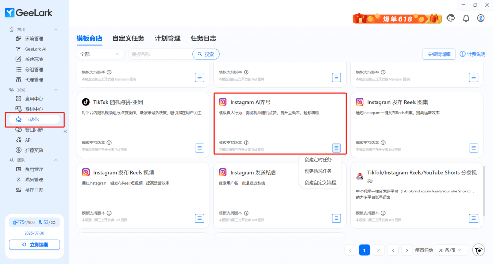
Task: Collapse the 常用 sidebar section
Action: click(56, 29)
